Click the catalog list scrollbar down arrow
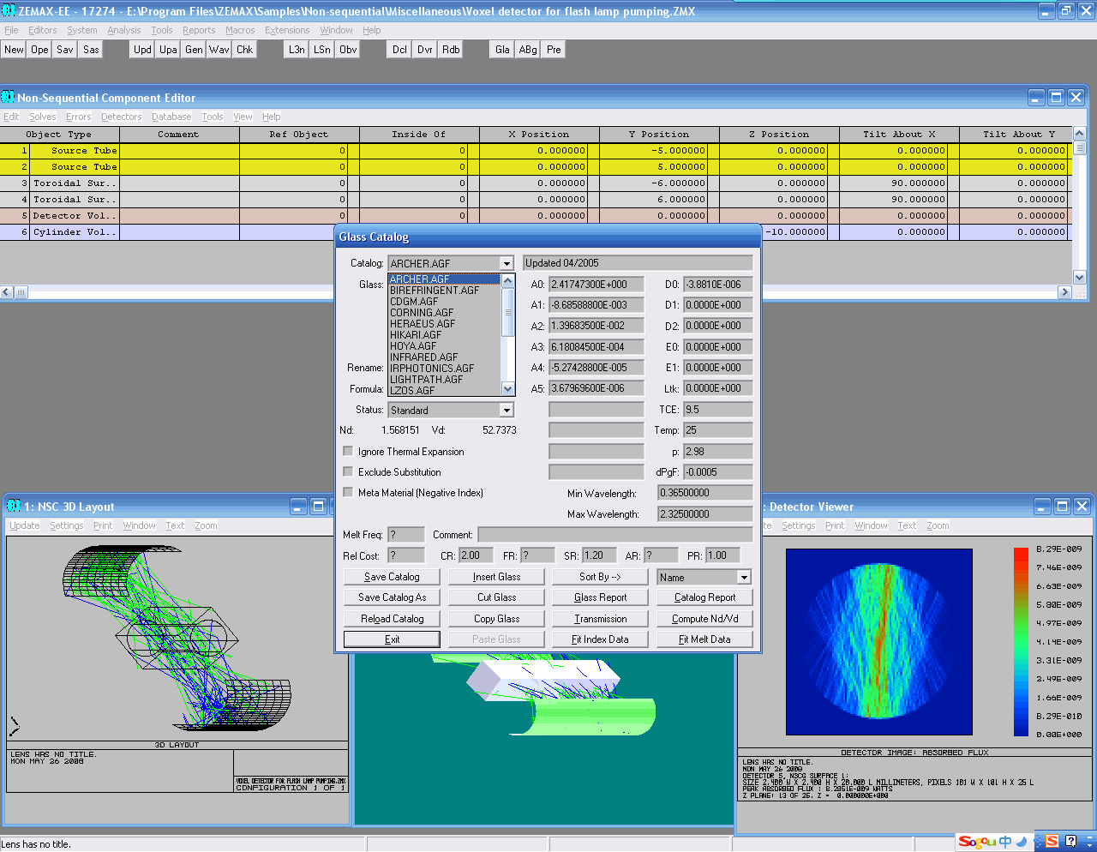Image resolution: width=1097 pixels, height=852 pixels. click(507, 388)
